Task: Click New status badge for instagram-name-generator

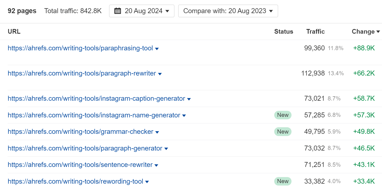Action: coord(283,115)
